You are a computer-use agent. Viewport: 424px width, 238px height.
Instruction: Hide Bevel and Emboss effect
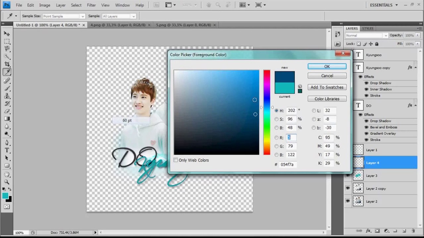coord(366,127)
